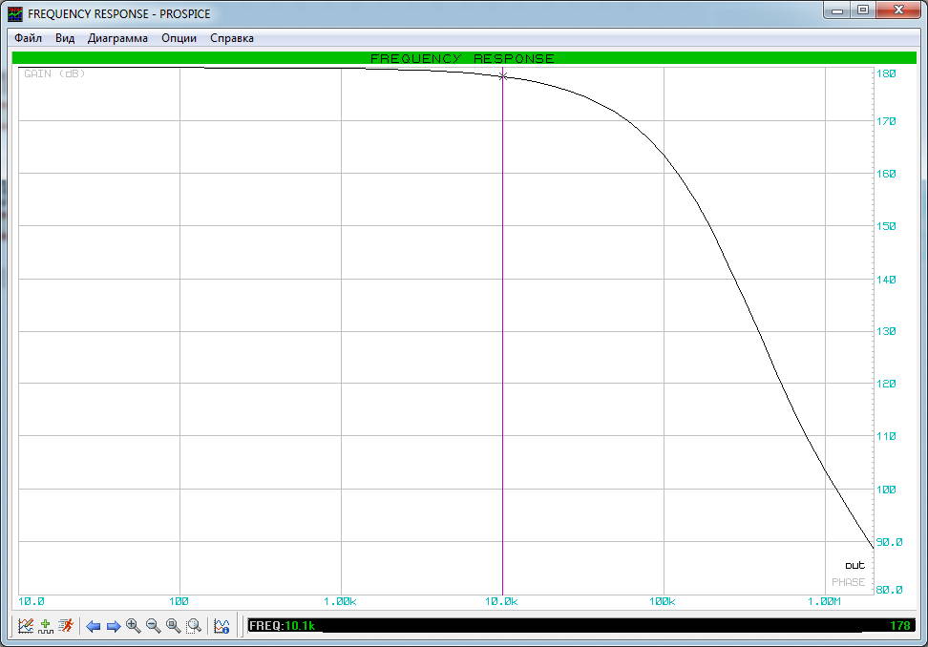928x647 pixels.
Task: Open the simulation log info icon
Action: pos(221,626)
